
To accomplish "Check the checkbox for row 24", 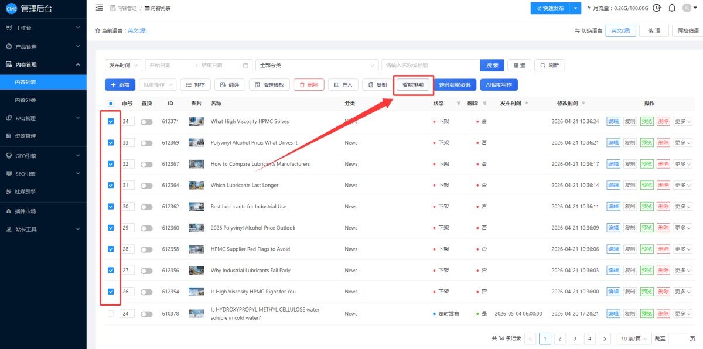I will (x=111, y=313).
